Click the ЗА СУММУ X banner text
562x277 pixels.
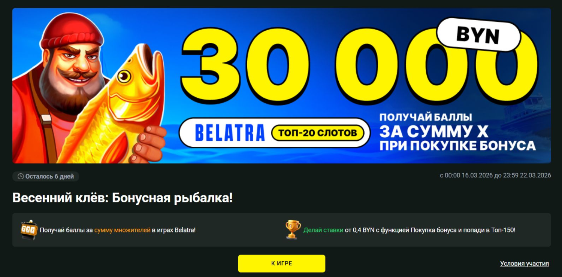[x=434, y=131]
